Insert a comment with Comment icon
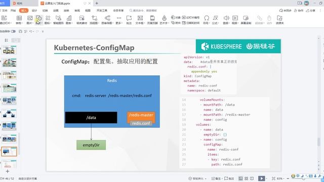324x182 pixels. tap(129, 18)
